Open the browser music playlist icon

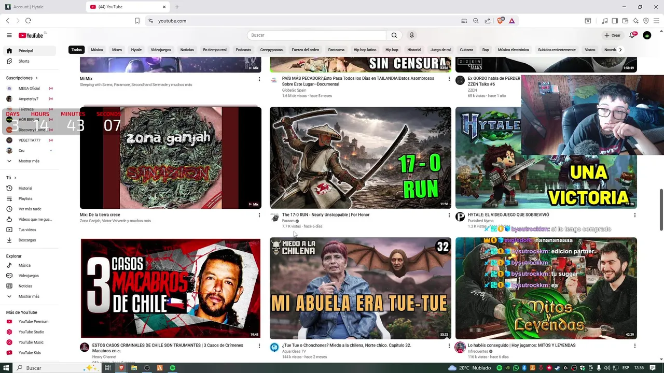[x=604, y=21]
